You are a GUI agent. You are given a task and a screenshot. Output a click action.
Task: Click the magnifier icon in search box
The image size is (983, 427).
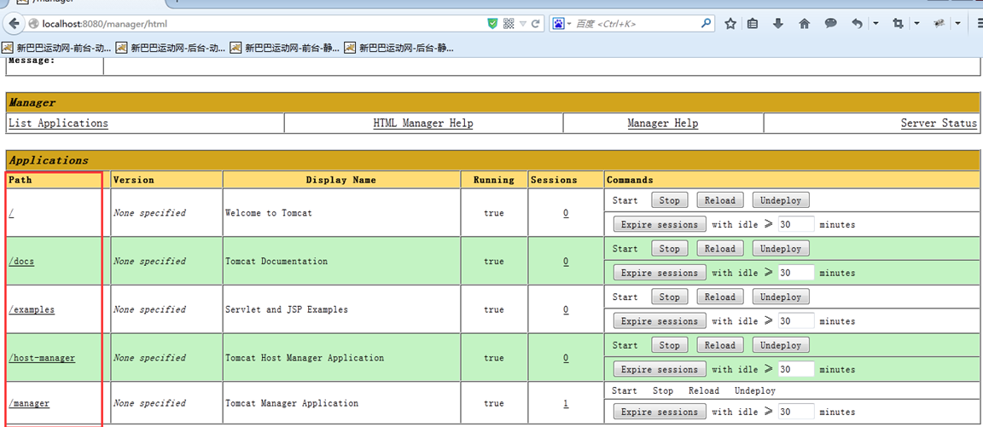[x=706, y=24]
